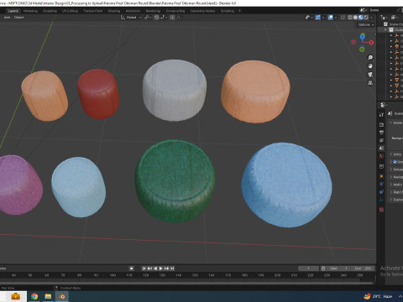Click the red X axis on navigation gizmo

371,43
